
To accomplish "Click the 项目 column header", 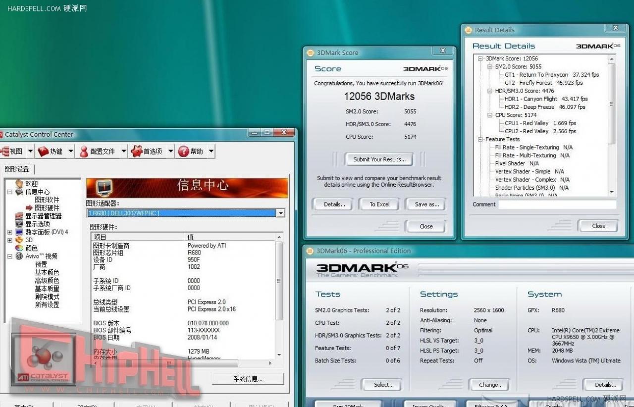I will tap(137, 237).
